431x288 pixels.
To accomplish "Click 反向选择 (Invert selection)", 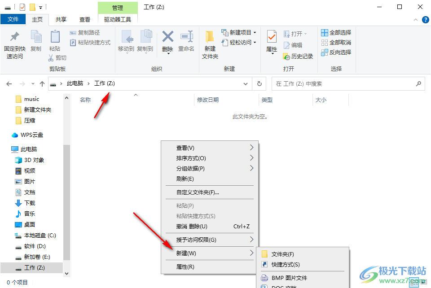I will [x=336, y=52].
